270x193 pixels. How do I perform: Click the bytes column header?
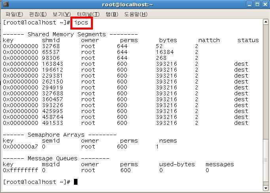(168, 40)
